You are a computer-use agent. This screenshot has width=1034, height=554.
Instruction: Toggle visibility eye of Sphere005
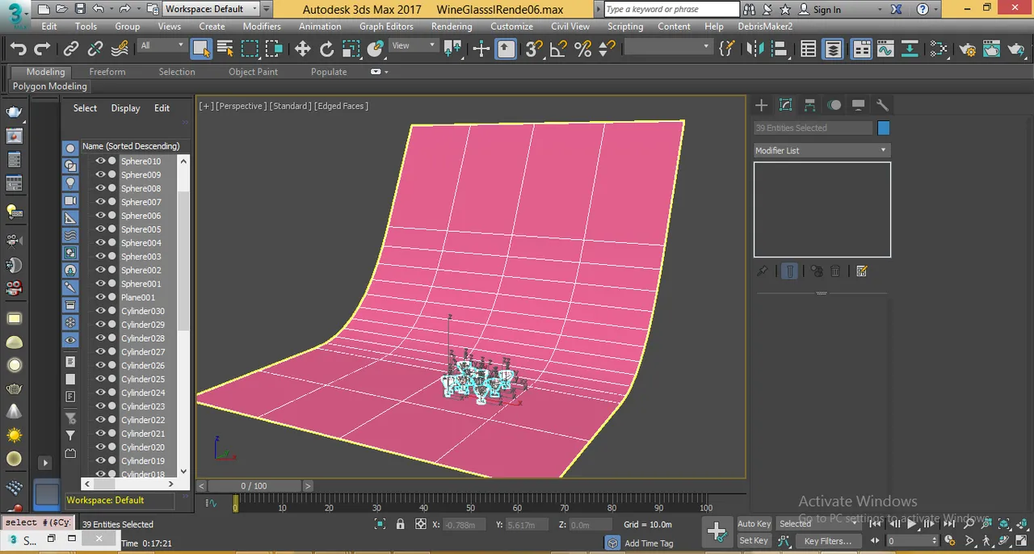click(x=101, y=229)
